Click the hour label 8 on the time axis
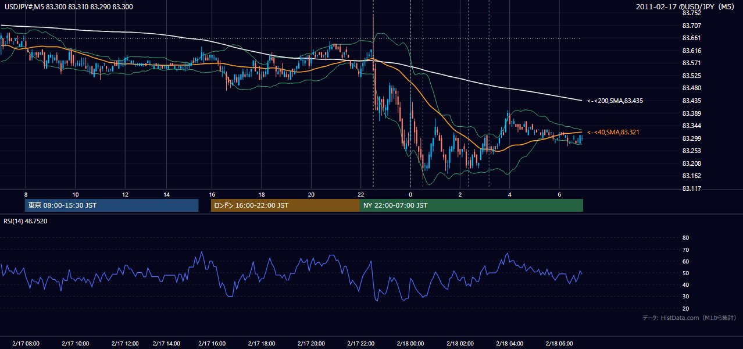This screenshot has height=349, width=743. (26, 194)
